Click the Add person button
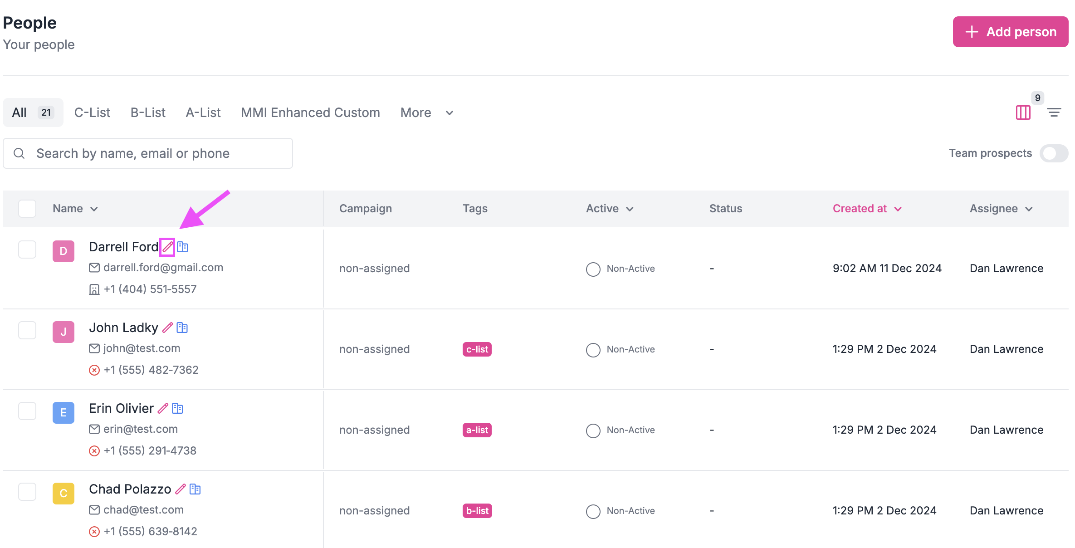Viewport: 1075px width, 548px height. point(1011,32)
